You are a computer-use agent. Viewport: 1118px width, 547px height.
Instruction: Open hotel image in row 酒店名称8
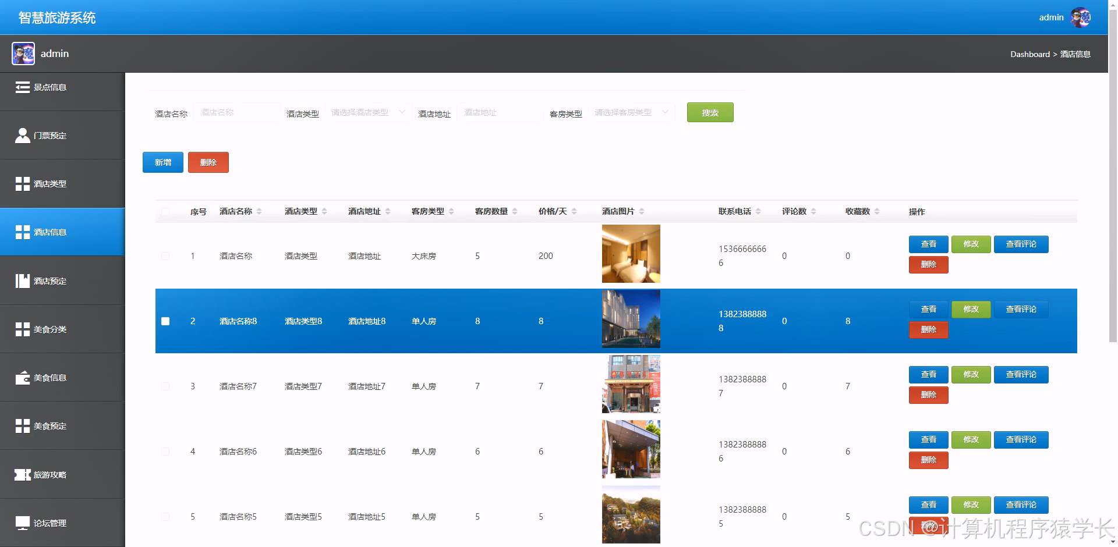tap(631, 319)
